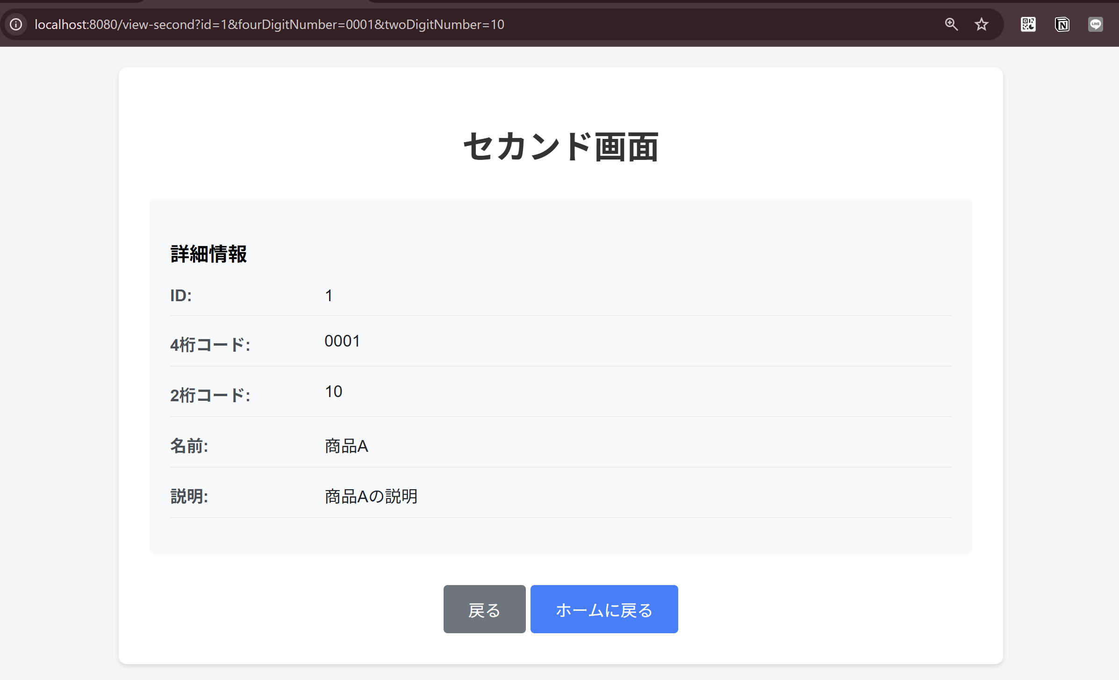1119x680 pixels.
Task: Bookmark the page with the star icon
Action: 982,24
